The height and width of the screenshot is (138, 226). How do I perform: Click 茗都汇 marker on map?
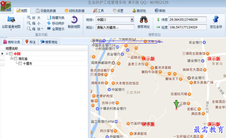199,109
